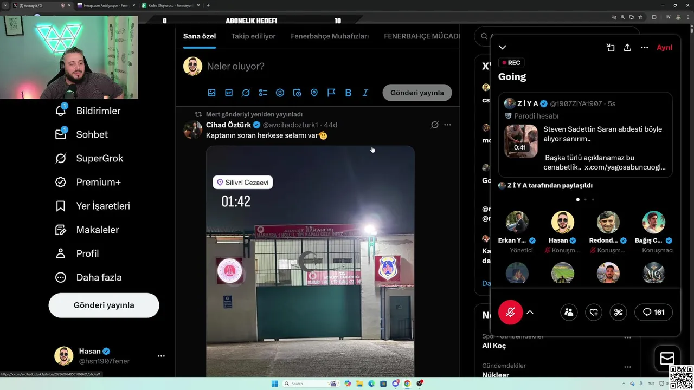Open Space comments showing 161
This screenshot has height=390, width=694.
[653, 312]
